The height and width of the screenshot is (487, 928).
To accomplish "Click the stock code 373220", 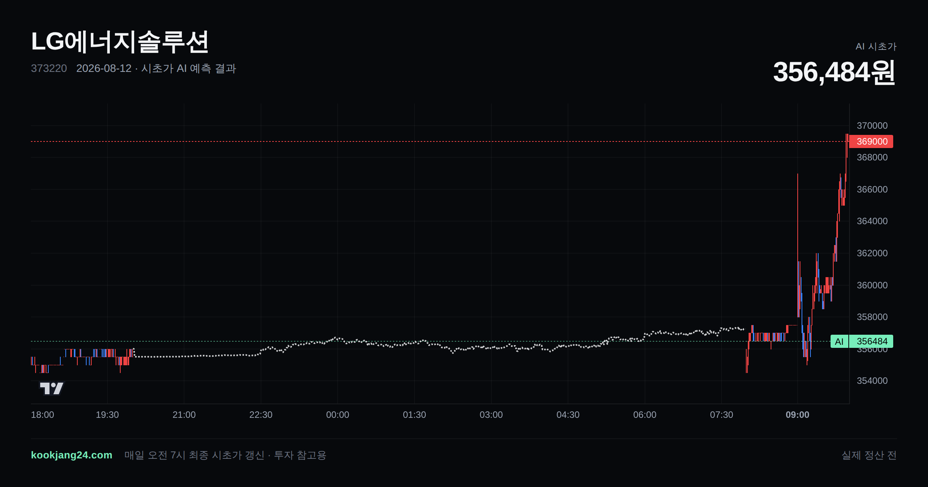I will (x=49, y=68).
